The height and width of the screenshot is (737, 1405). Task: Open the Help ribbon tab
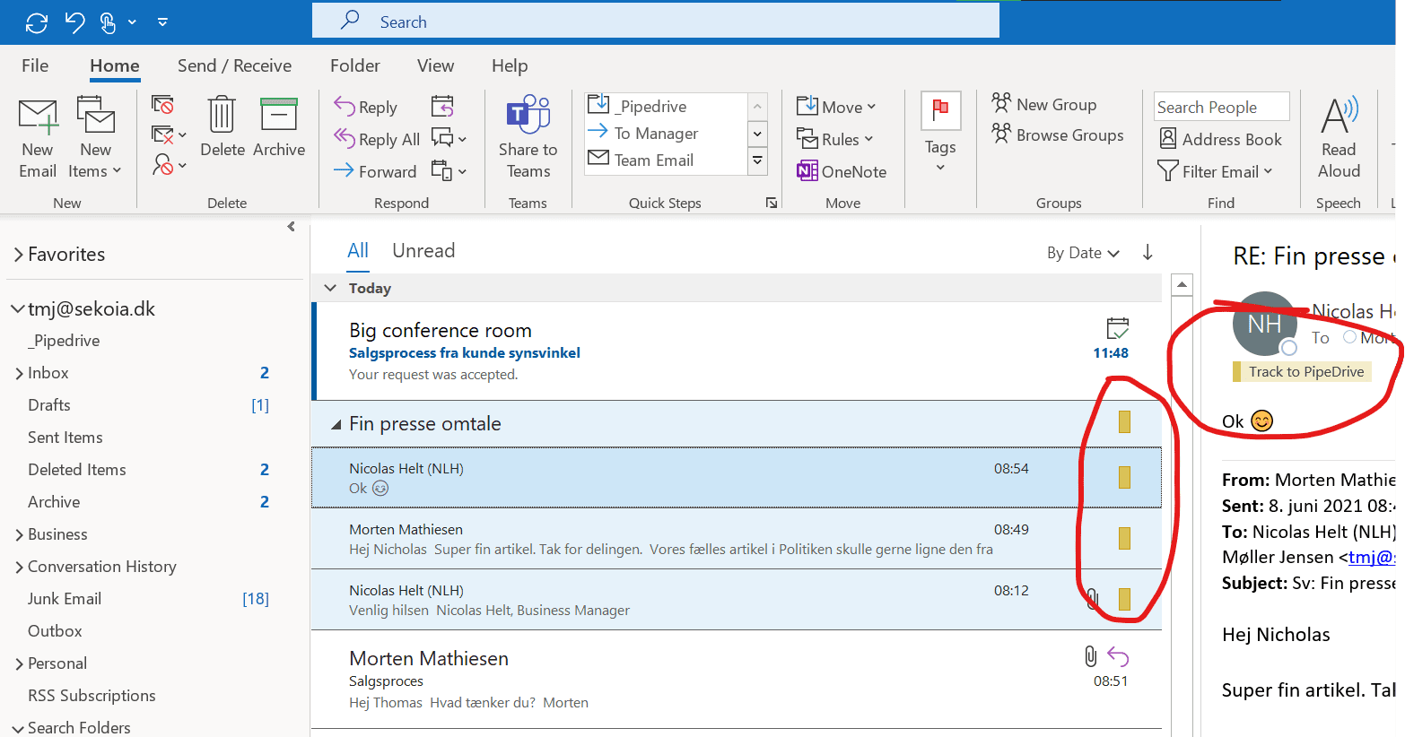point(510,65)
